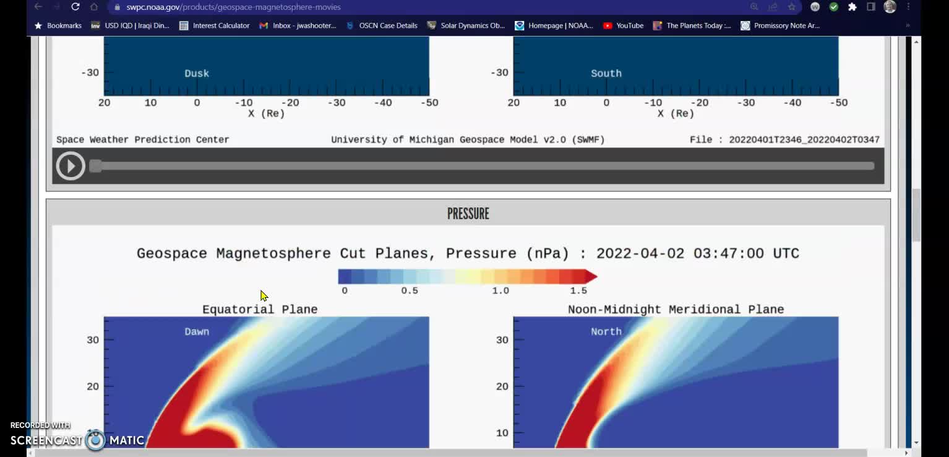Open the YouTube bookmark
Viewport: 949px width, 457px height.
[623, 25]
